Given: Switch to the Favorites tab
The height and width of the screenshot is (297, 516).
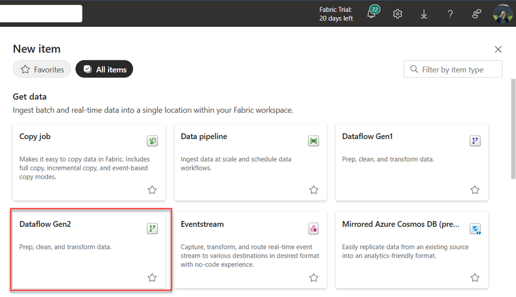Looking at the screenshot, I should coord(42,69).
